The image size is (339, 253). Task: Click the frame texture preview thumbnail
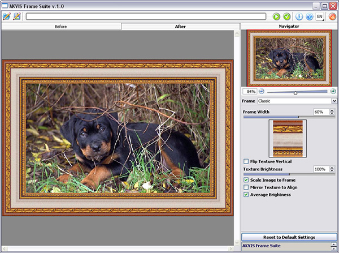288,138
